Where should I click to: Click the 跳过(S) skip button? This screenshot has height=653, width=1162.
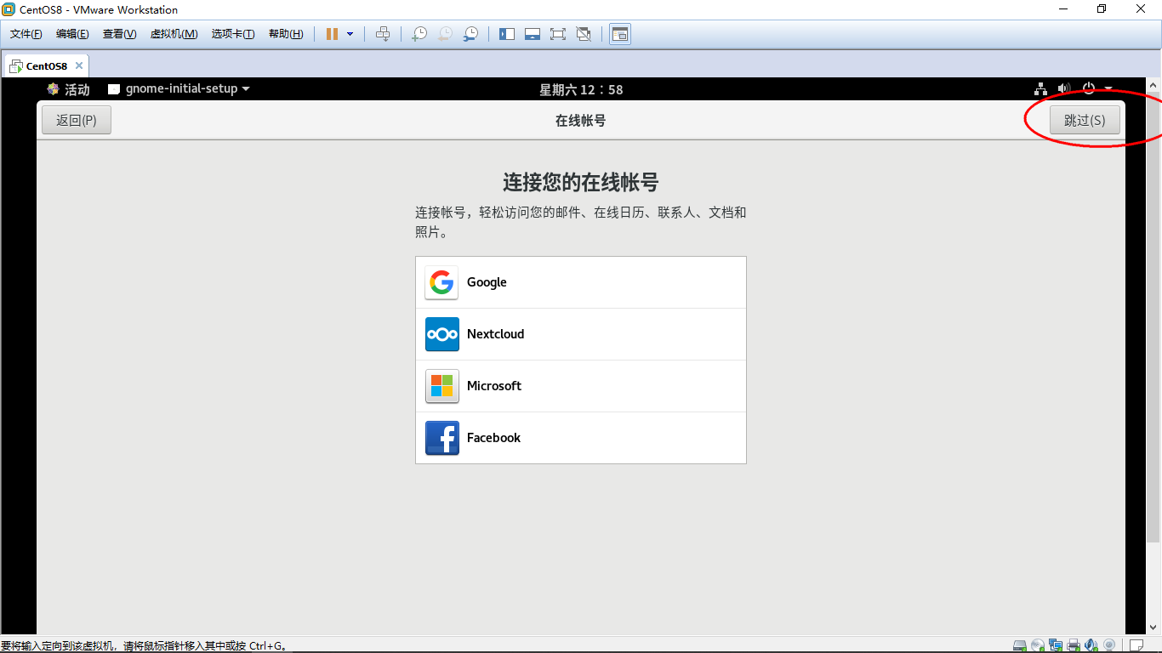coord(1085,120)
